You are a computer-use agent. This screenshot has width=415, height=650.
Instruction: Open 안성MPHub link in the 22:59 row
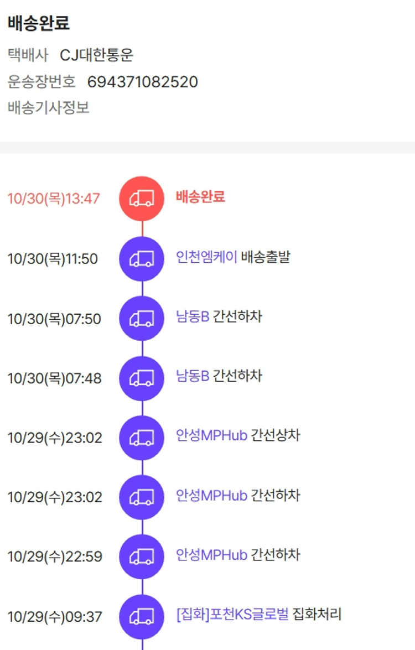[211, 555]
